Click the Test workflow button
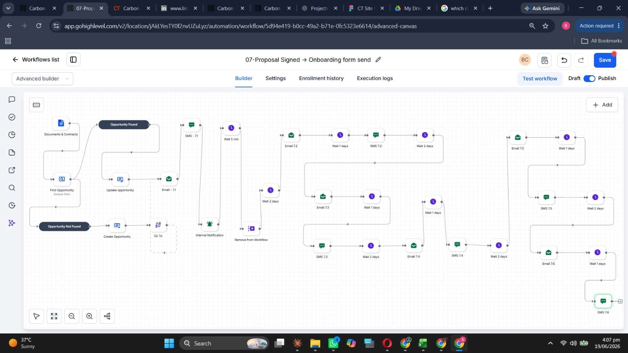This screenshot has width=628, height=353. (540, 78)
